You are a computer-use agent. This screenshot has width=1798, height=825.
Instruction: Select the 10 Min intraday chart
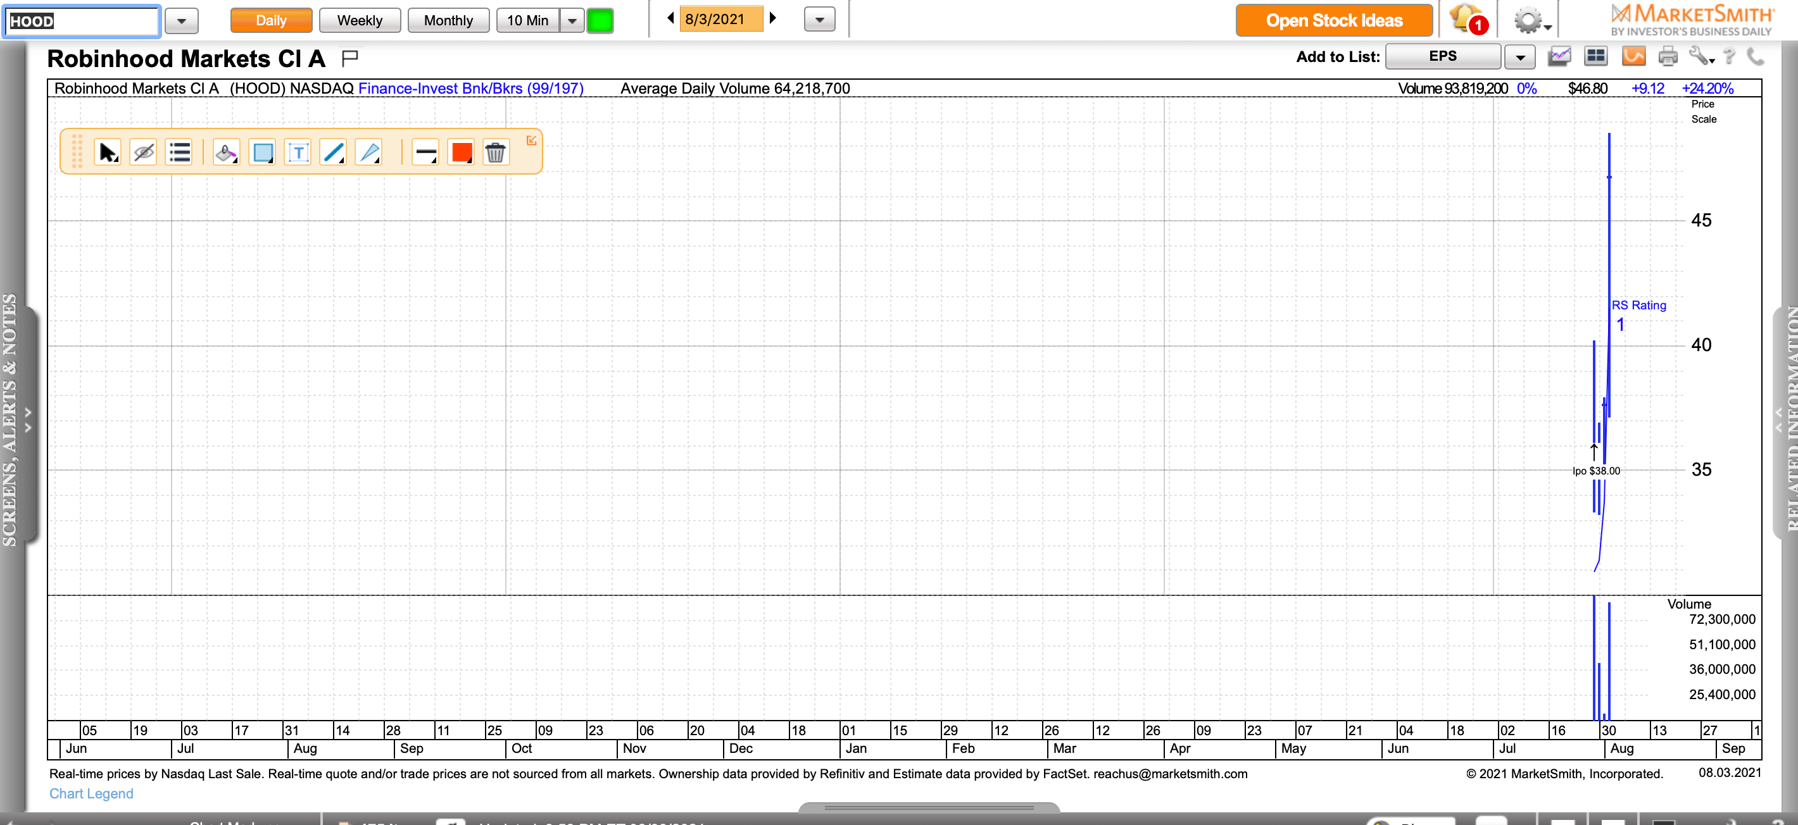[527, 20]
